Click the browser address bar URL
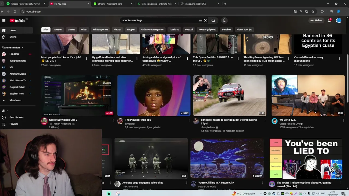The width and height of the screenshot is (349, 196). click(x=34, y=11)
